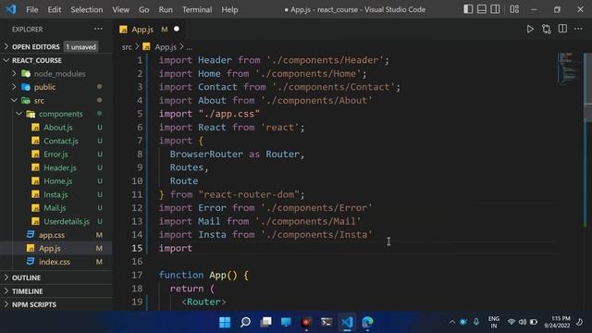Open Windows Search from the taskbar
This screenshot has width=592, height=333.
tap(245, 322)
